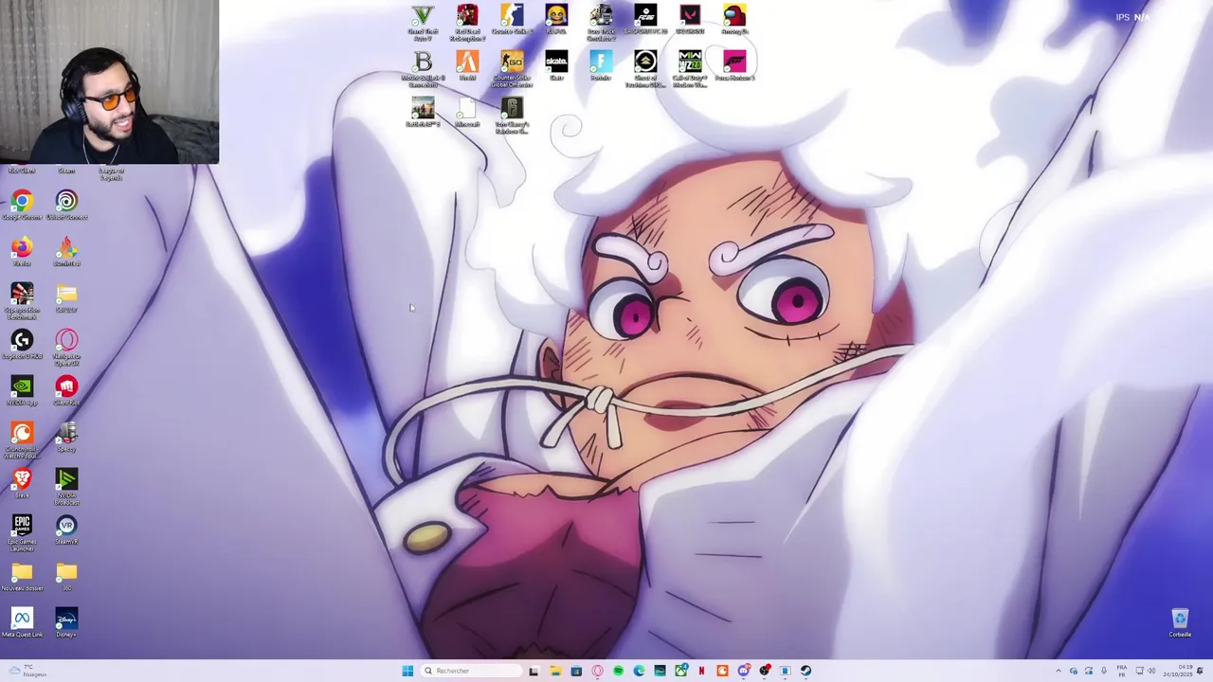Open the Speccy desktop shortcut
This screenshot has width=1213, height=682.
(x=66, y=437)
